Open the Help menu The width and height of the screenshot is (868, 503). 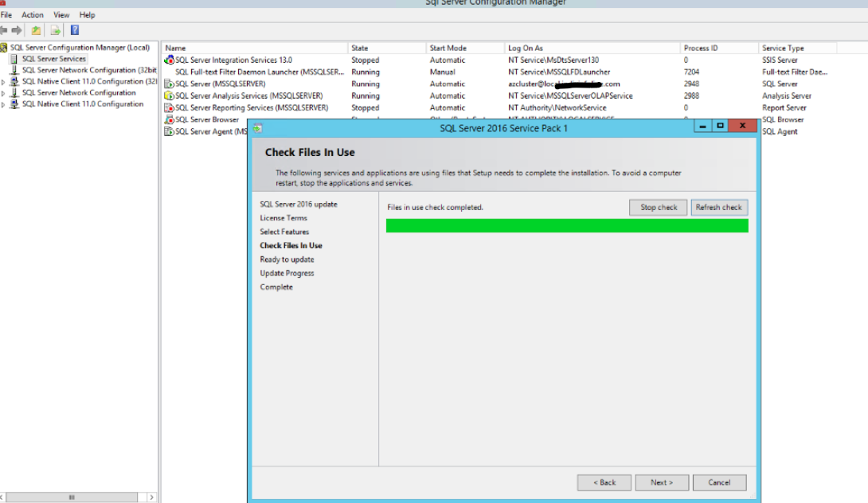(x=87, y=15)
